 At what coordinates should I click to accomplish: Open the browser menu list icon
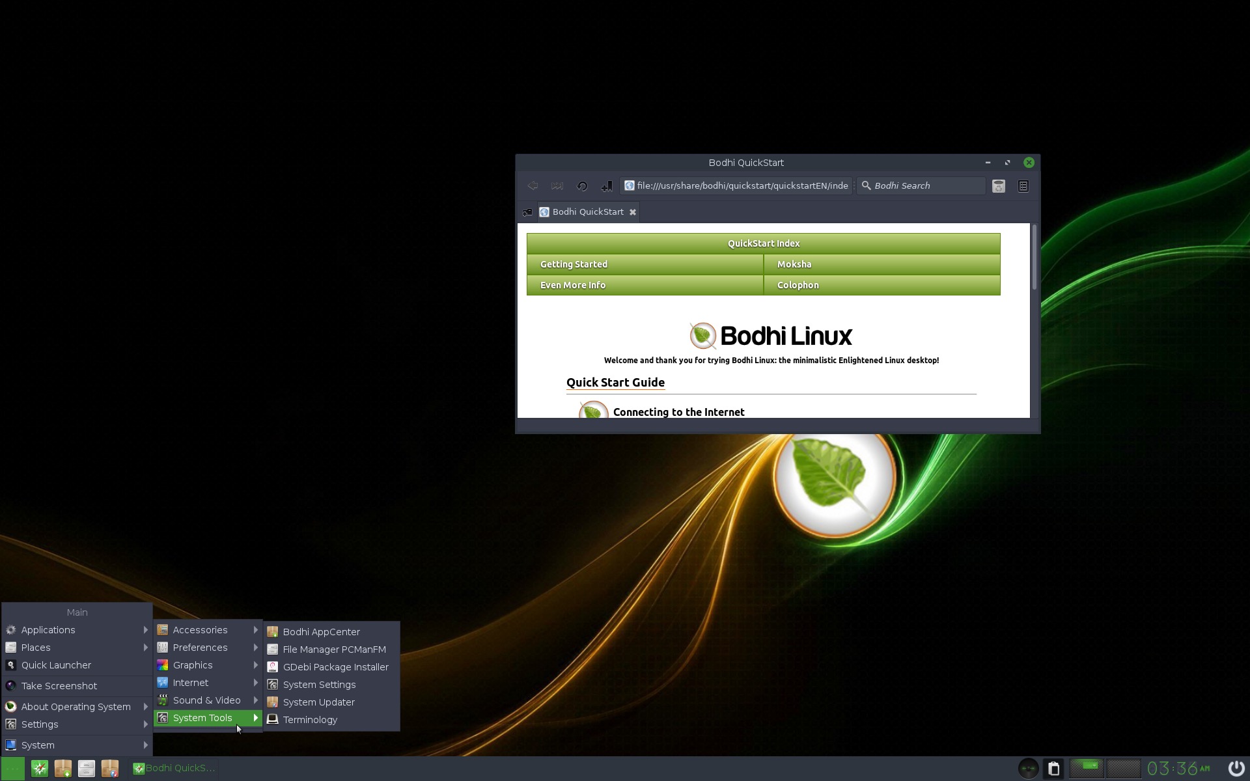tap(1023, 186)
